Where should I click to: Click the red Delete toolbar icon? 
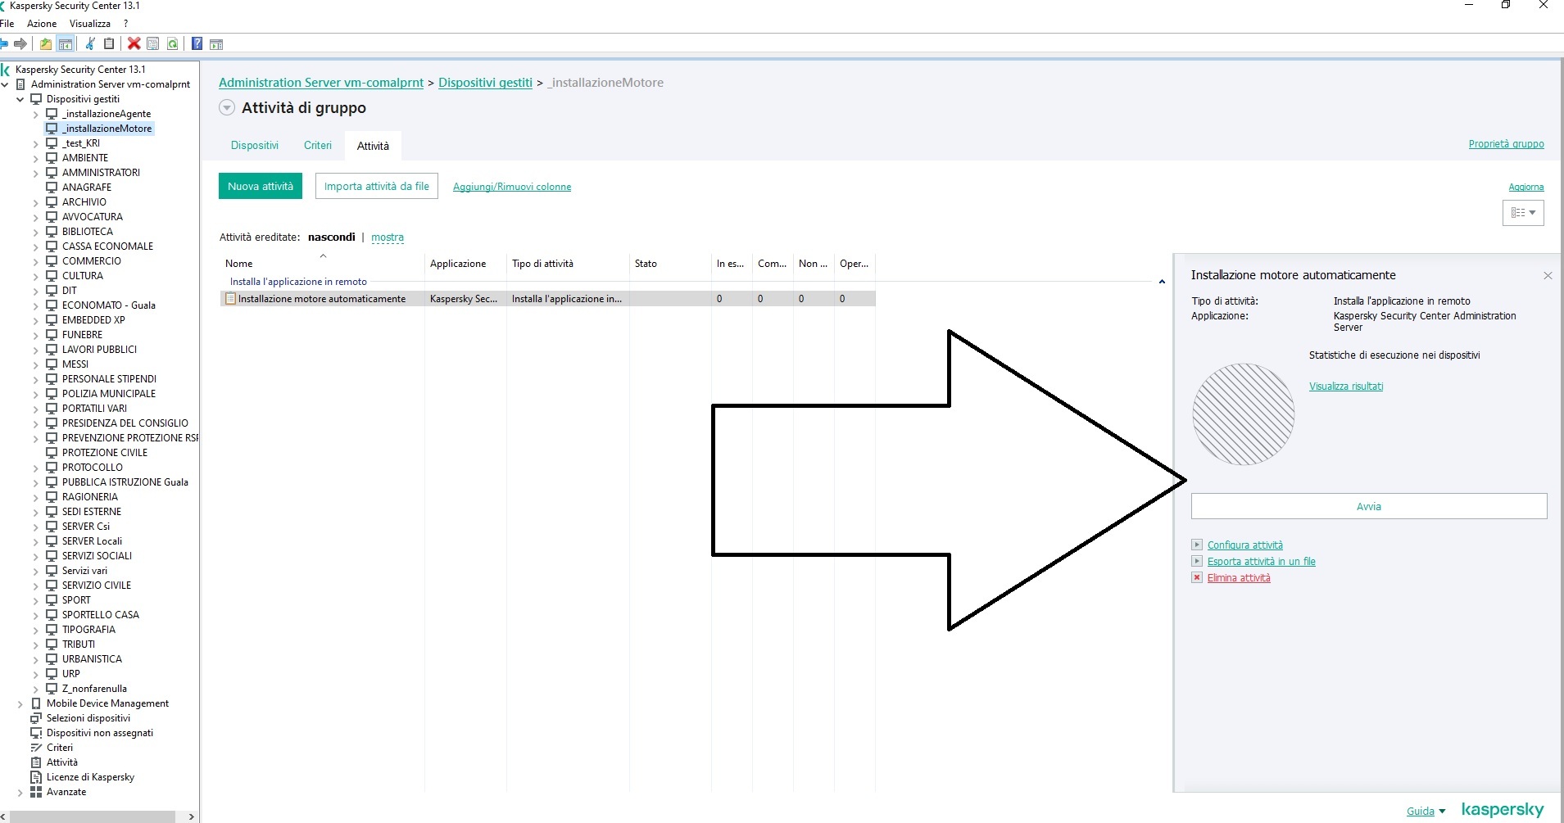(x=134, y=43)
